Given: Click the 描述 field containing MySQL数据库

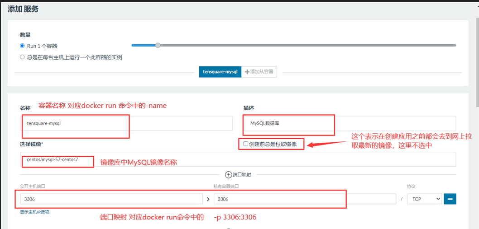Looking at the screenshot, I should (x=350, y=123).
